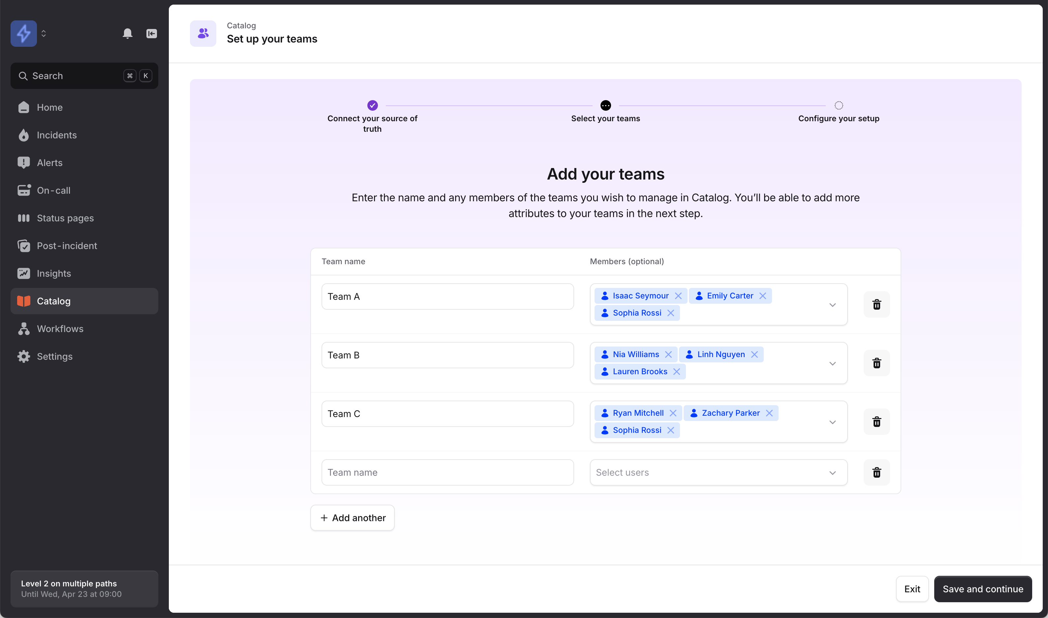The height and width of the screenshot is (618, 1048).
Task: Click the empty Team name field
Action: [447, 472]
